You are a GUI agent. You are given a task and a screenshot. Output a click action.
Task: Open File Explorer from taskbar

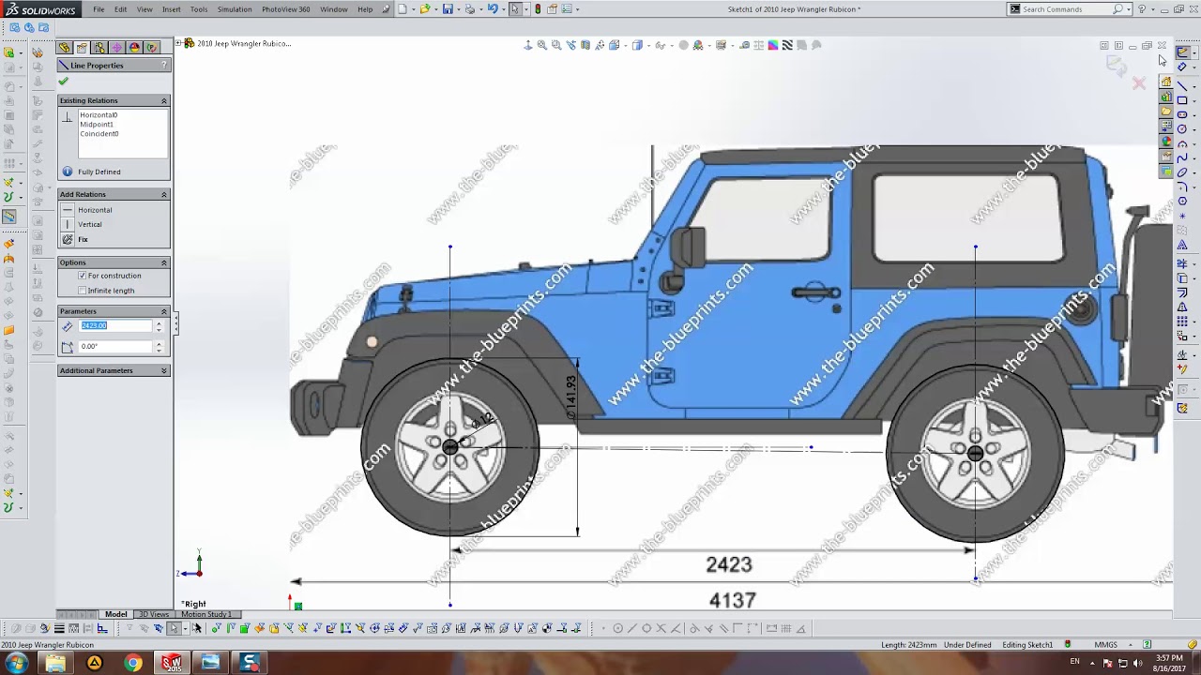click(x=55, y=663)
